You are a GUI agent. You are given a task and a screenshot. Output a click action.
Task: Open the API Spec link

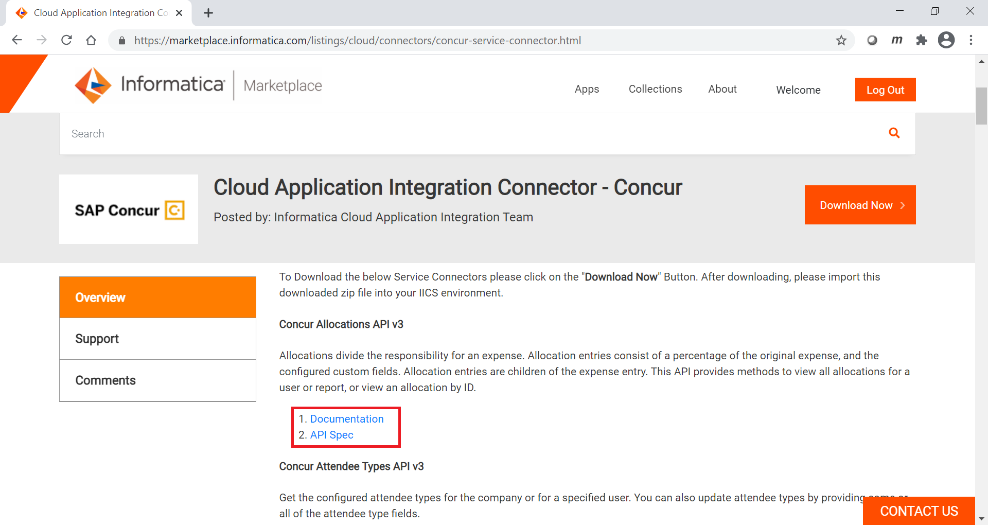click(x=331, y=435)
